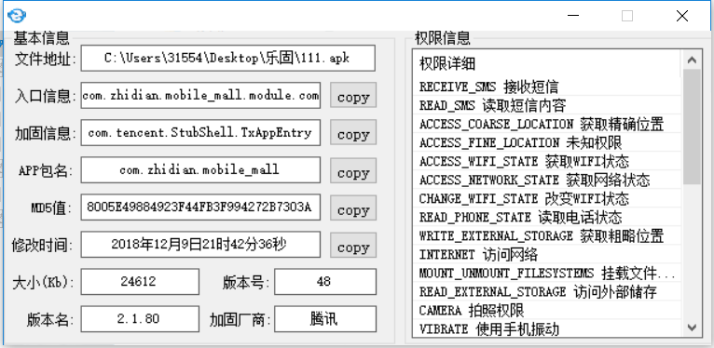The height and width of the screenshot is (348, 714).
Task: Click the app logo icon in title bar
Action: click(x=17, y=16)
